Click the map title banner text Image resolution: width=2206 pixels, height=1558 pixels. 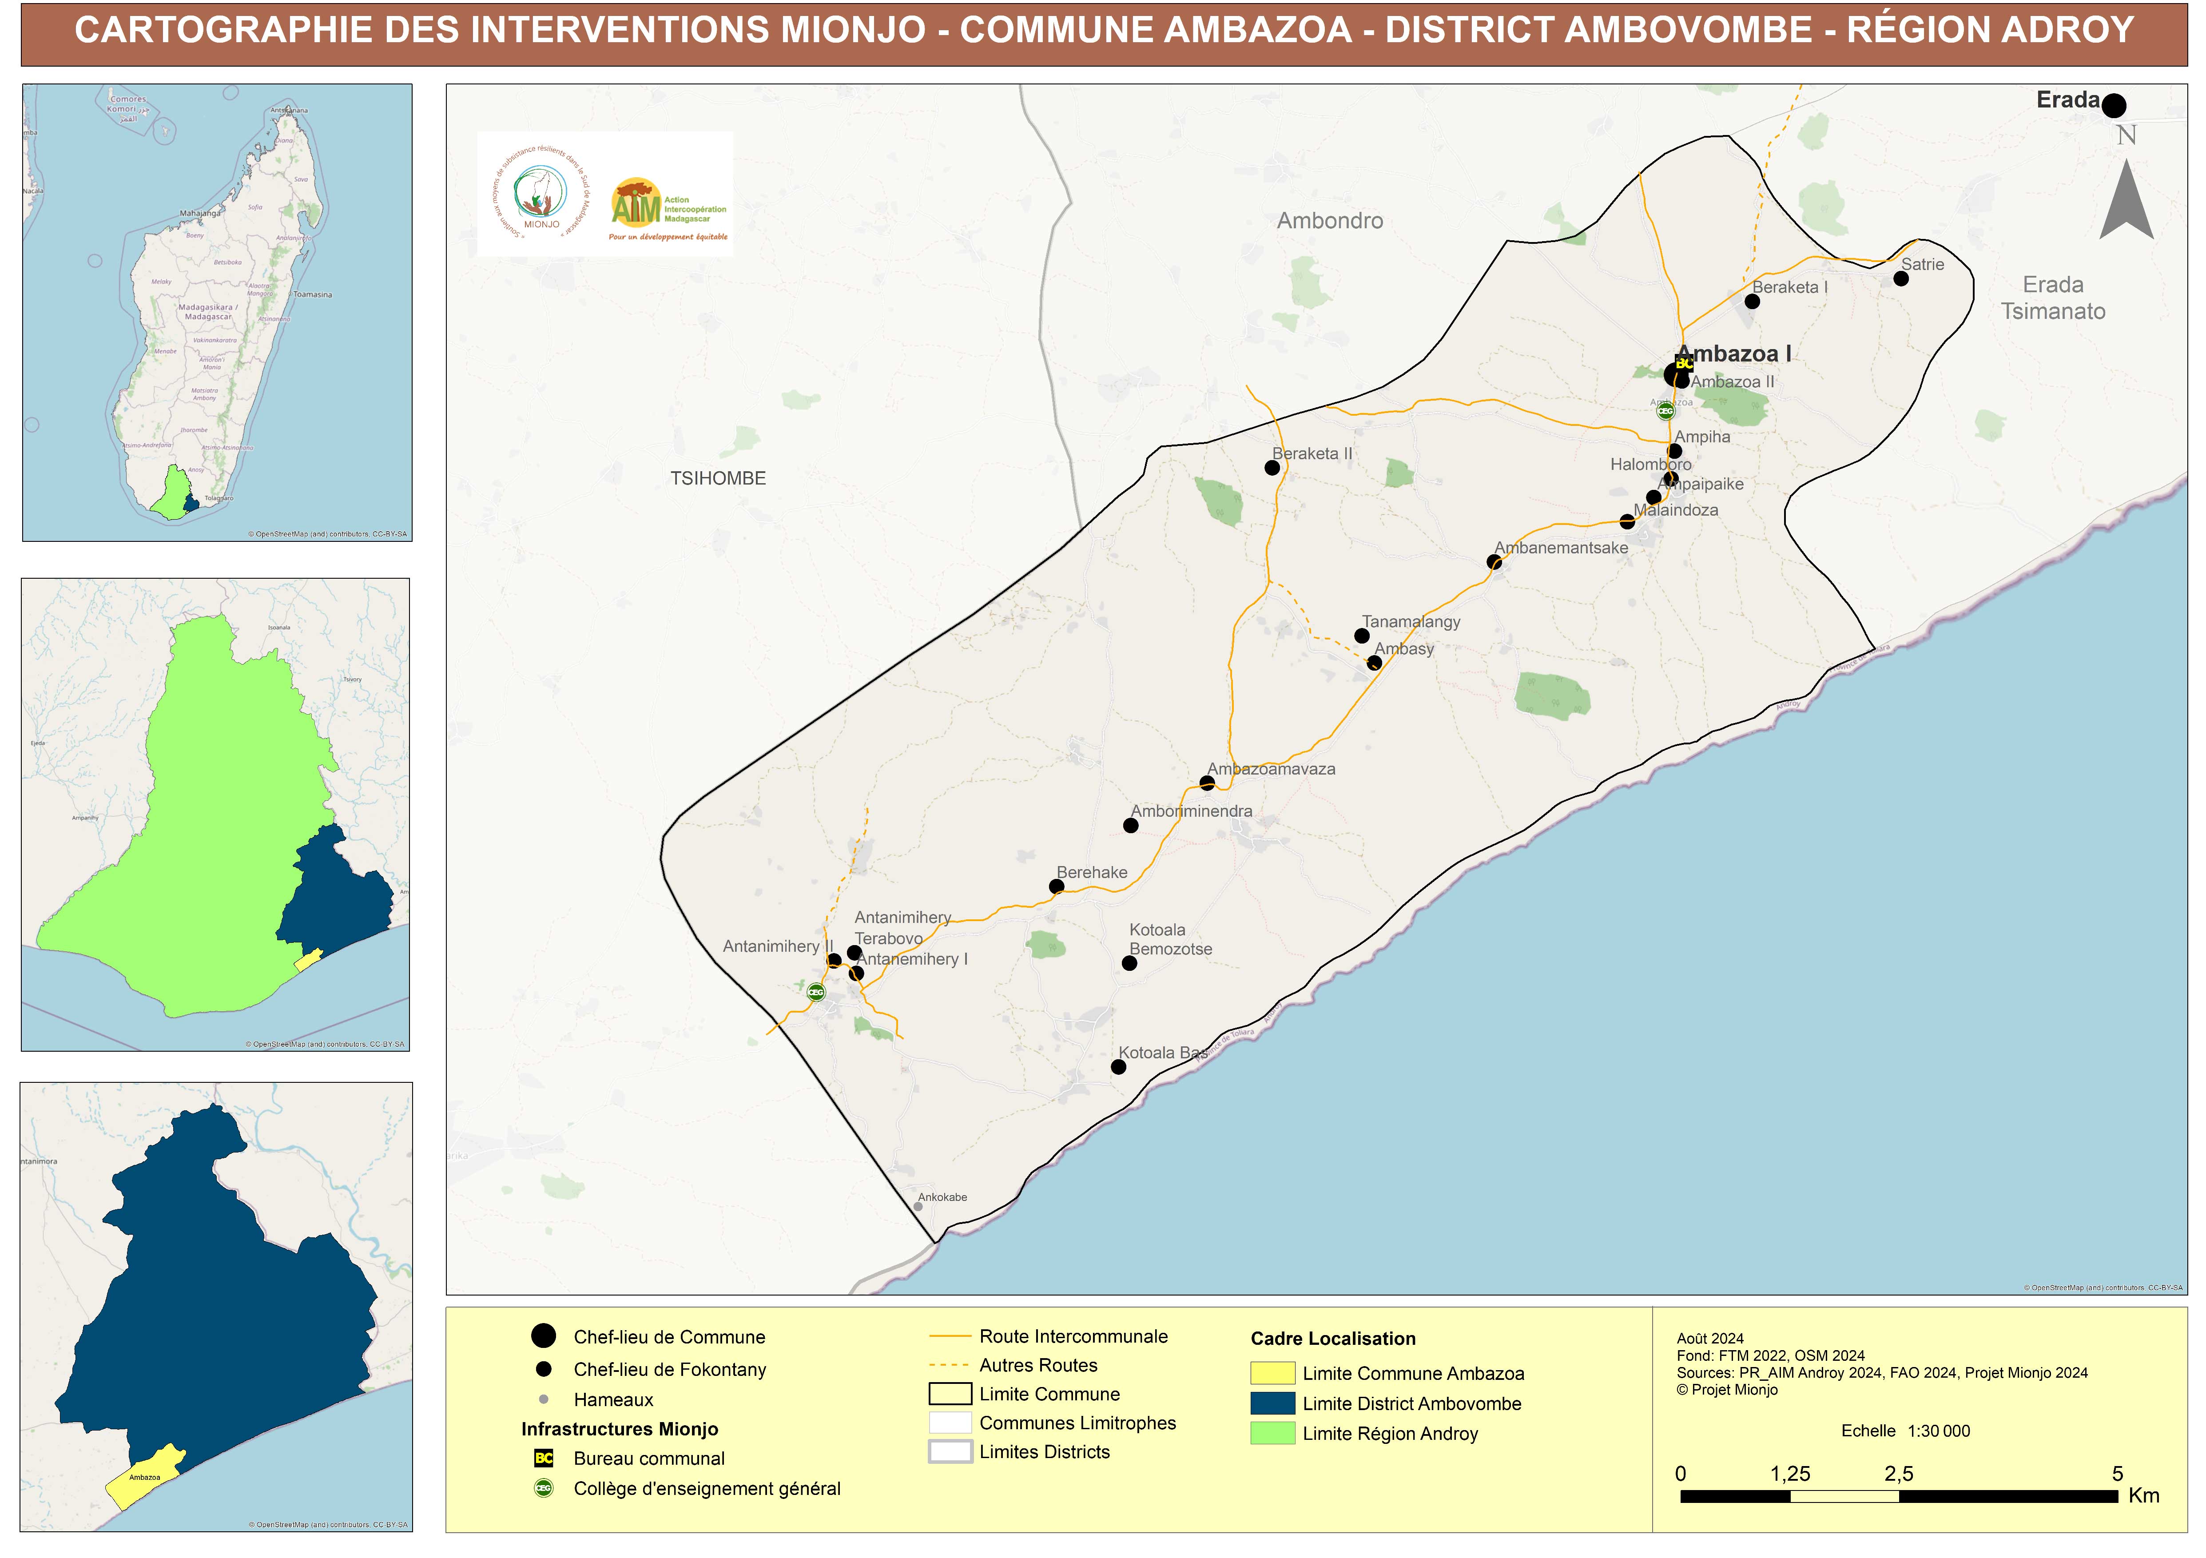point(1104,31)
